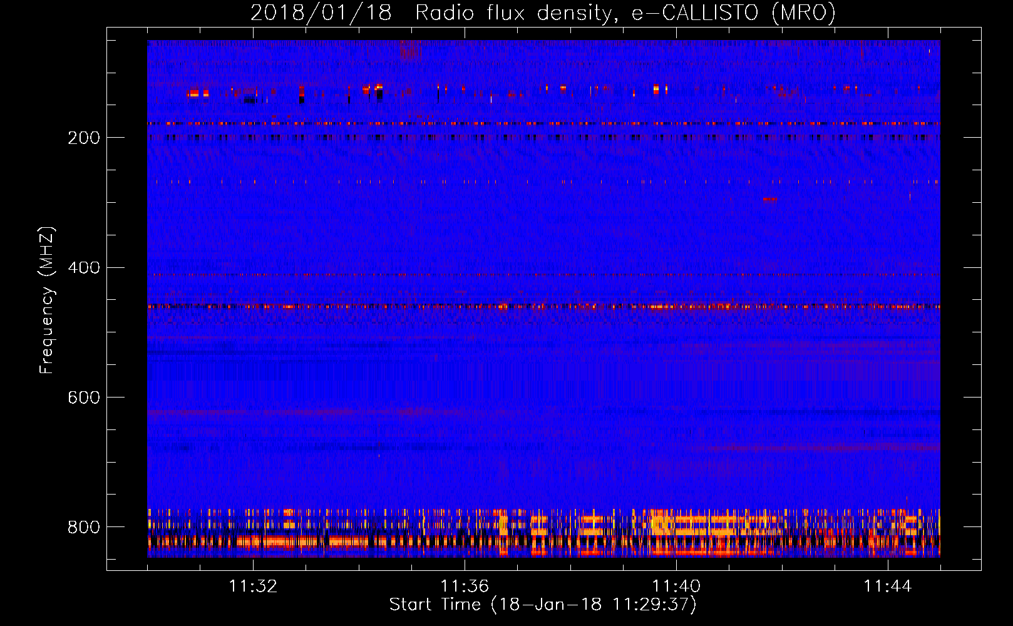Click the 200 frequency tick label

point(84,138)
